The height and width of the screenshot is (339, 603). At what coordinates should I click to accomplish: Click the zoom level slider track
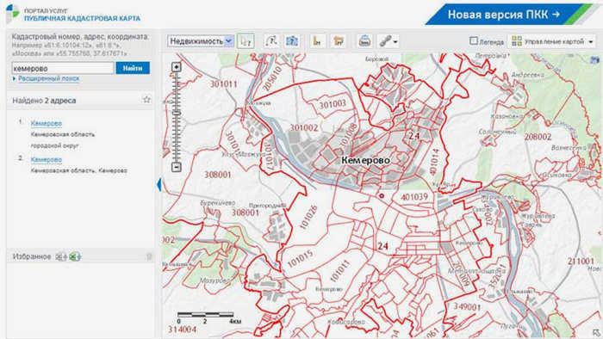coord(176,117)
